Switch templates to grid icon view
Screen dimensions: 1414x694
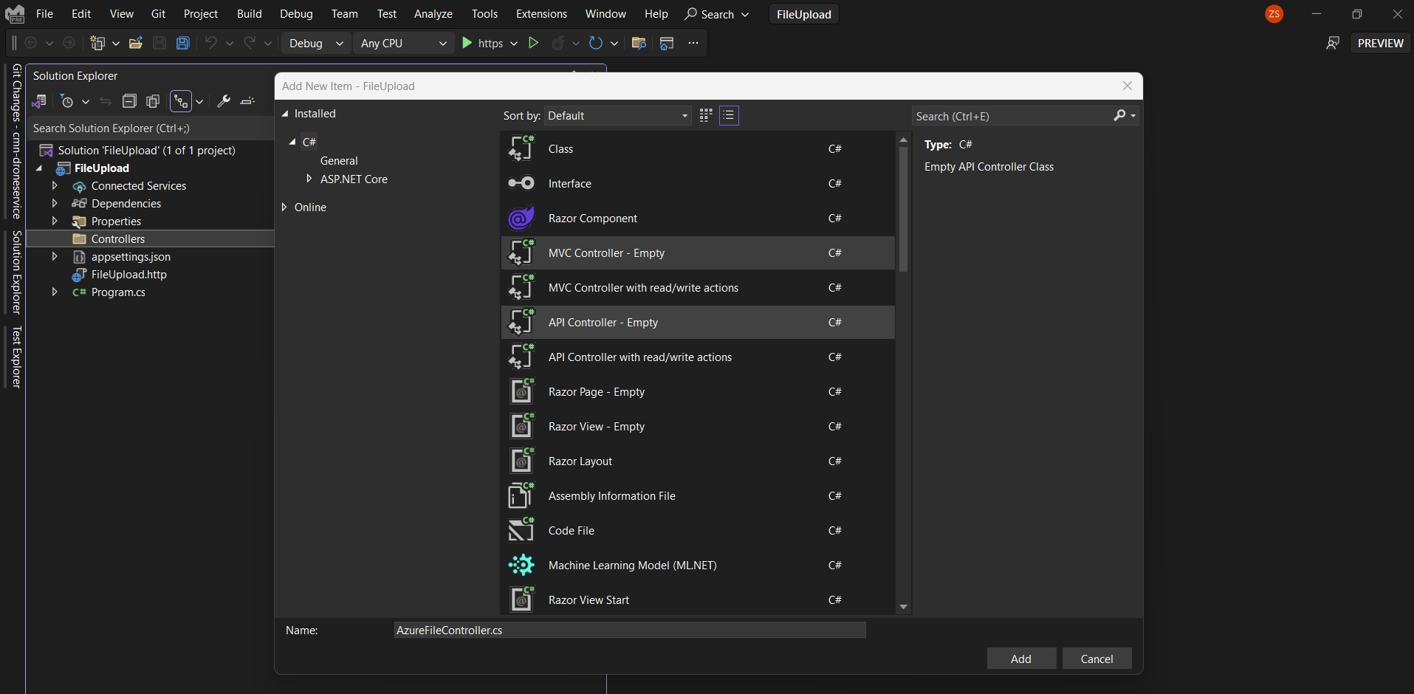(705, 115)
